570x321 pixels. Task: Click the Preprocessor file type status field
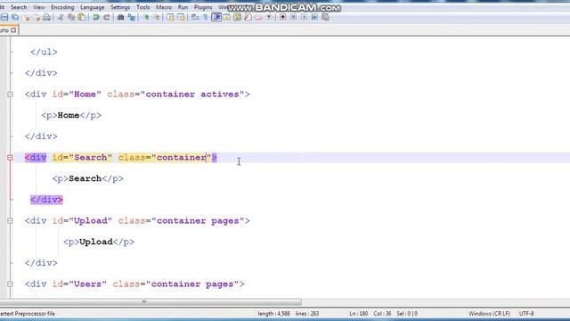coord(28,313)
